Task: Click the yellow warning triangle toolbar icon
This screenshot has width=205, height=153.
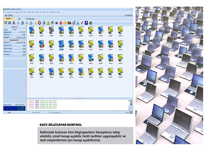Action: [48, 23]
